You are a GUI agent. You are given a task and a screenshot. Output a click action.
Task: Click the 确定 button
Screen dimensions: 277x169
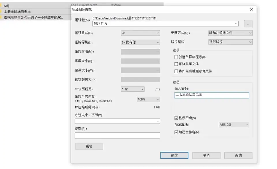point(174,155)
